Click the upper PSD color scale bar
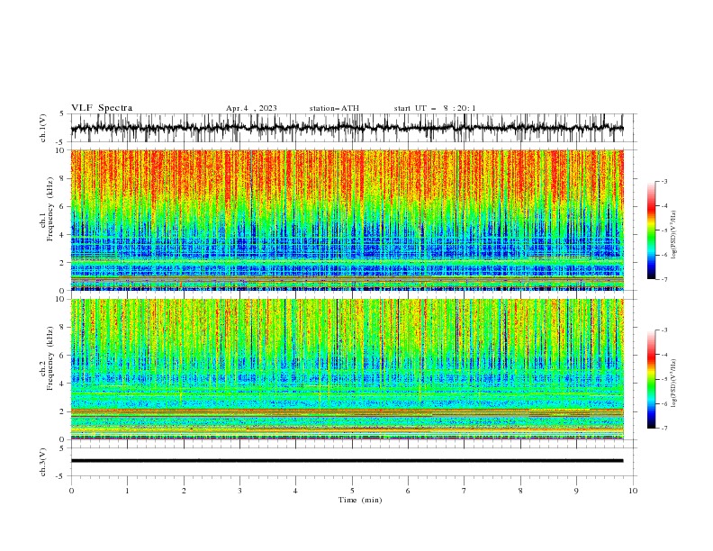 click(652, 230)
